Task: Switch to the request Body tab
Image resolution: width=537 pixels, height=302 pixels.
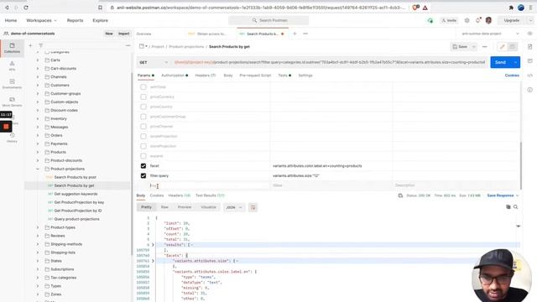Action: point(227,75)
